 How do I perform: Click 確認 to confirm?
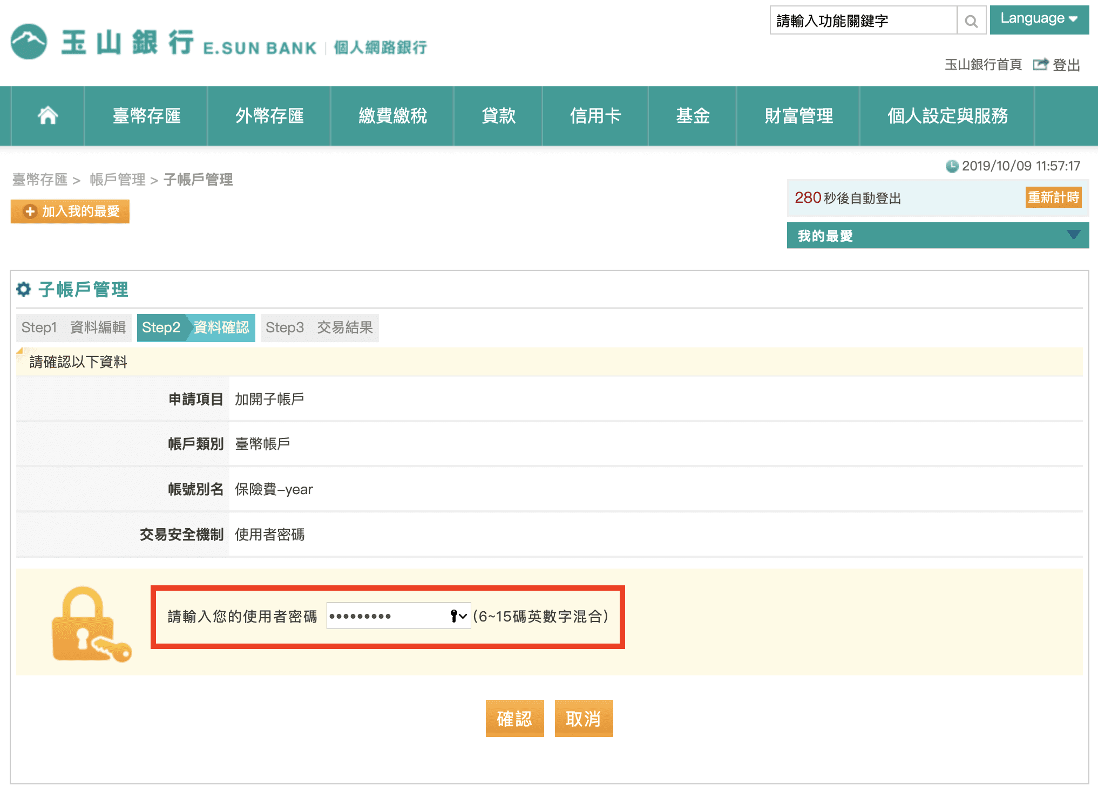(x=514, y=719)
